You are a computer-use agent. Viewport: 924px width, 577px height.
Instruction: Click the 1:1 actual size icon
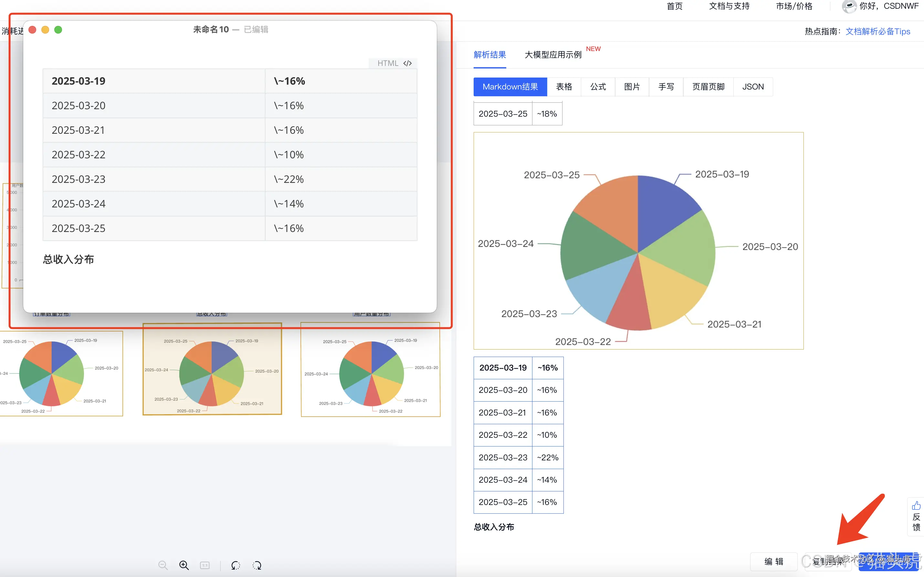click(x=205, y=565)
